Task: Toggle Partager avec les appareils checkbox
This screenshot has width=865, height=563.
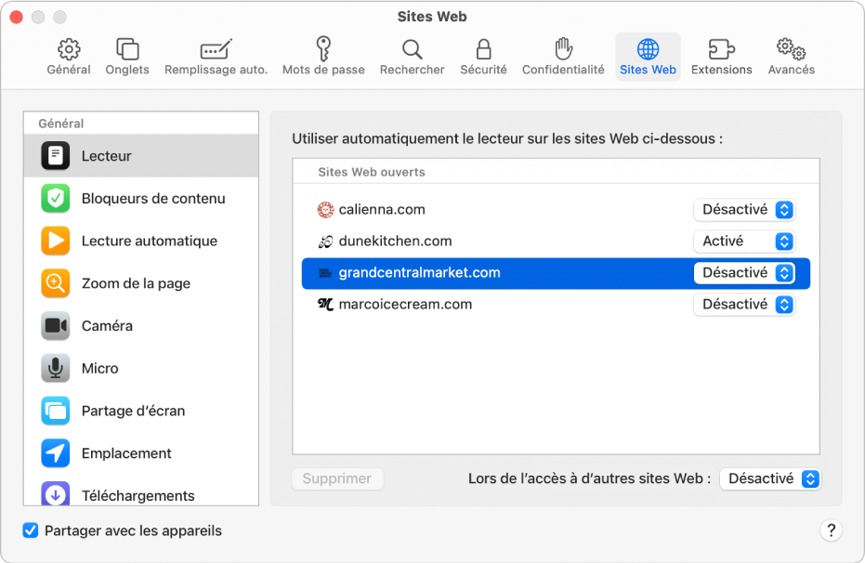Action: pyautogui.click(x=31, y=530)
